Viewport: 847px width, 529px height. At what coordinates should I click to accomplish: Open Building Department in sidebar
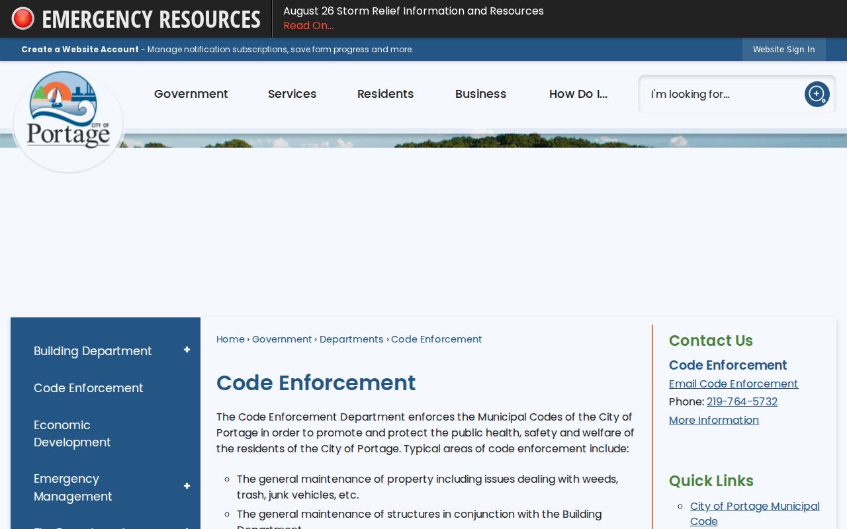point(93,351)
